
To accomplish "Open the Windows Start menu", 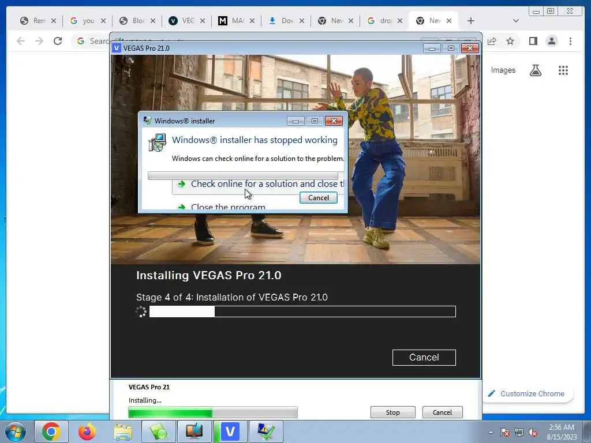I will pyautogui.click(x=16, y=431).
